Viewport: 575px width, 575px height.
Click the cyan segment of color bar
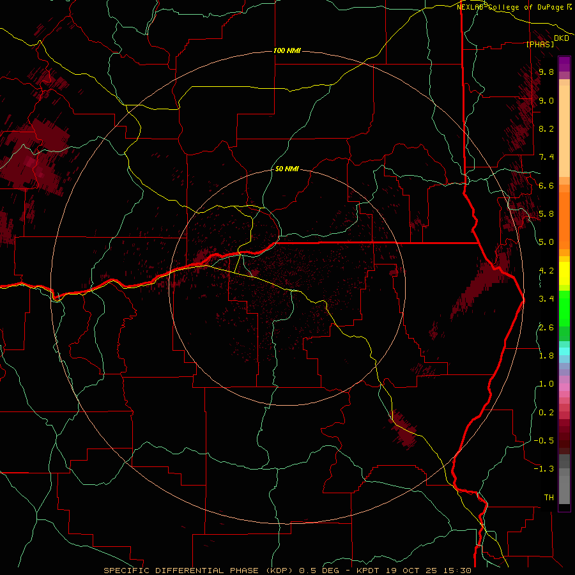click(x=564, y=351)
